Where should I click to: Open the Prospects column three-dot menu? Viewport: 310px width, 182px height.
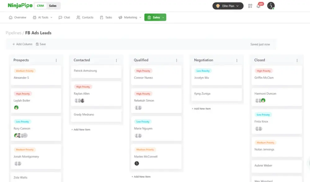[56, 60]
